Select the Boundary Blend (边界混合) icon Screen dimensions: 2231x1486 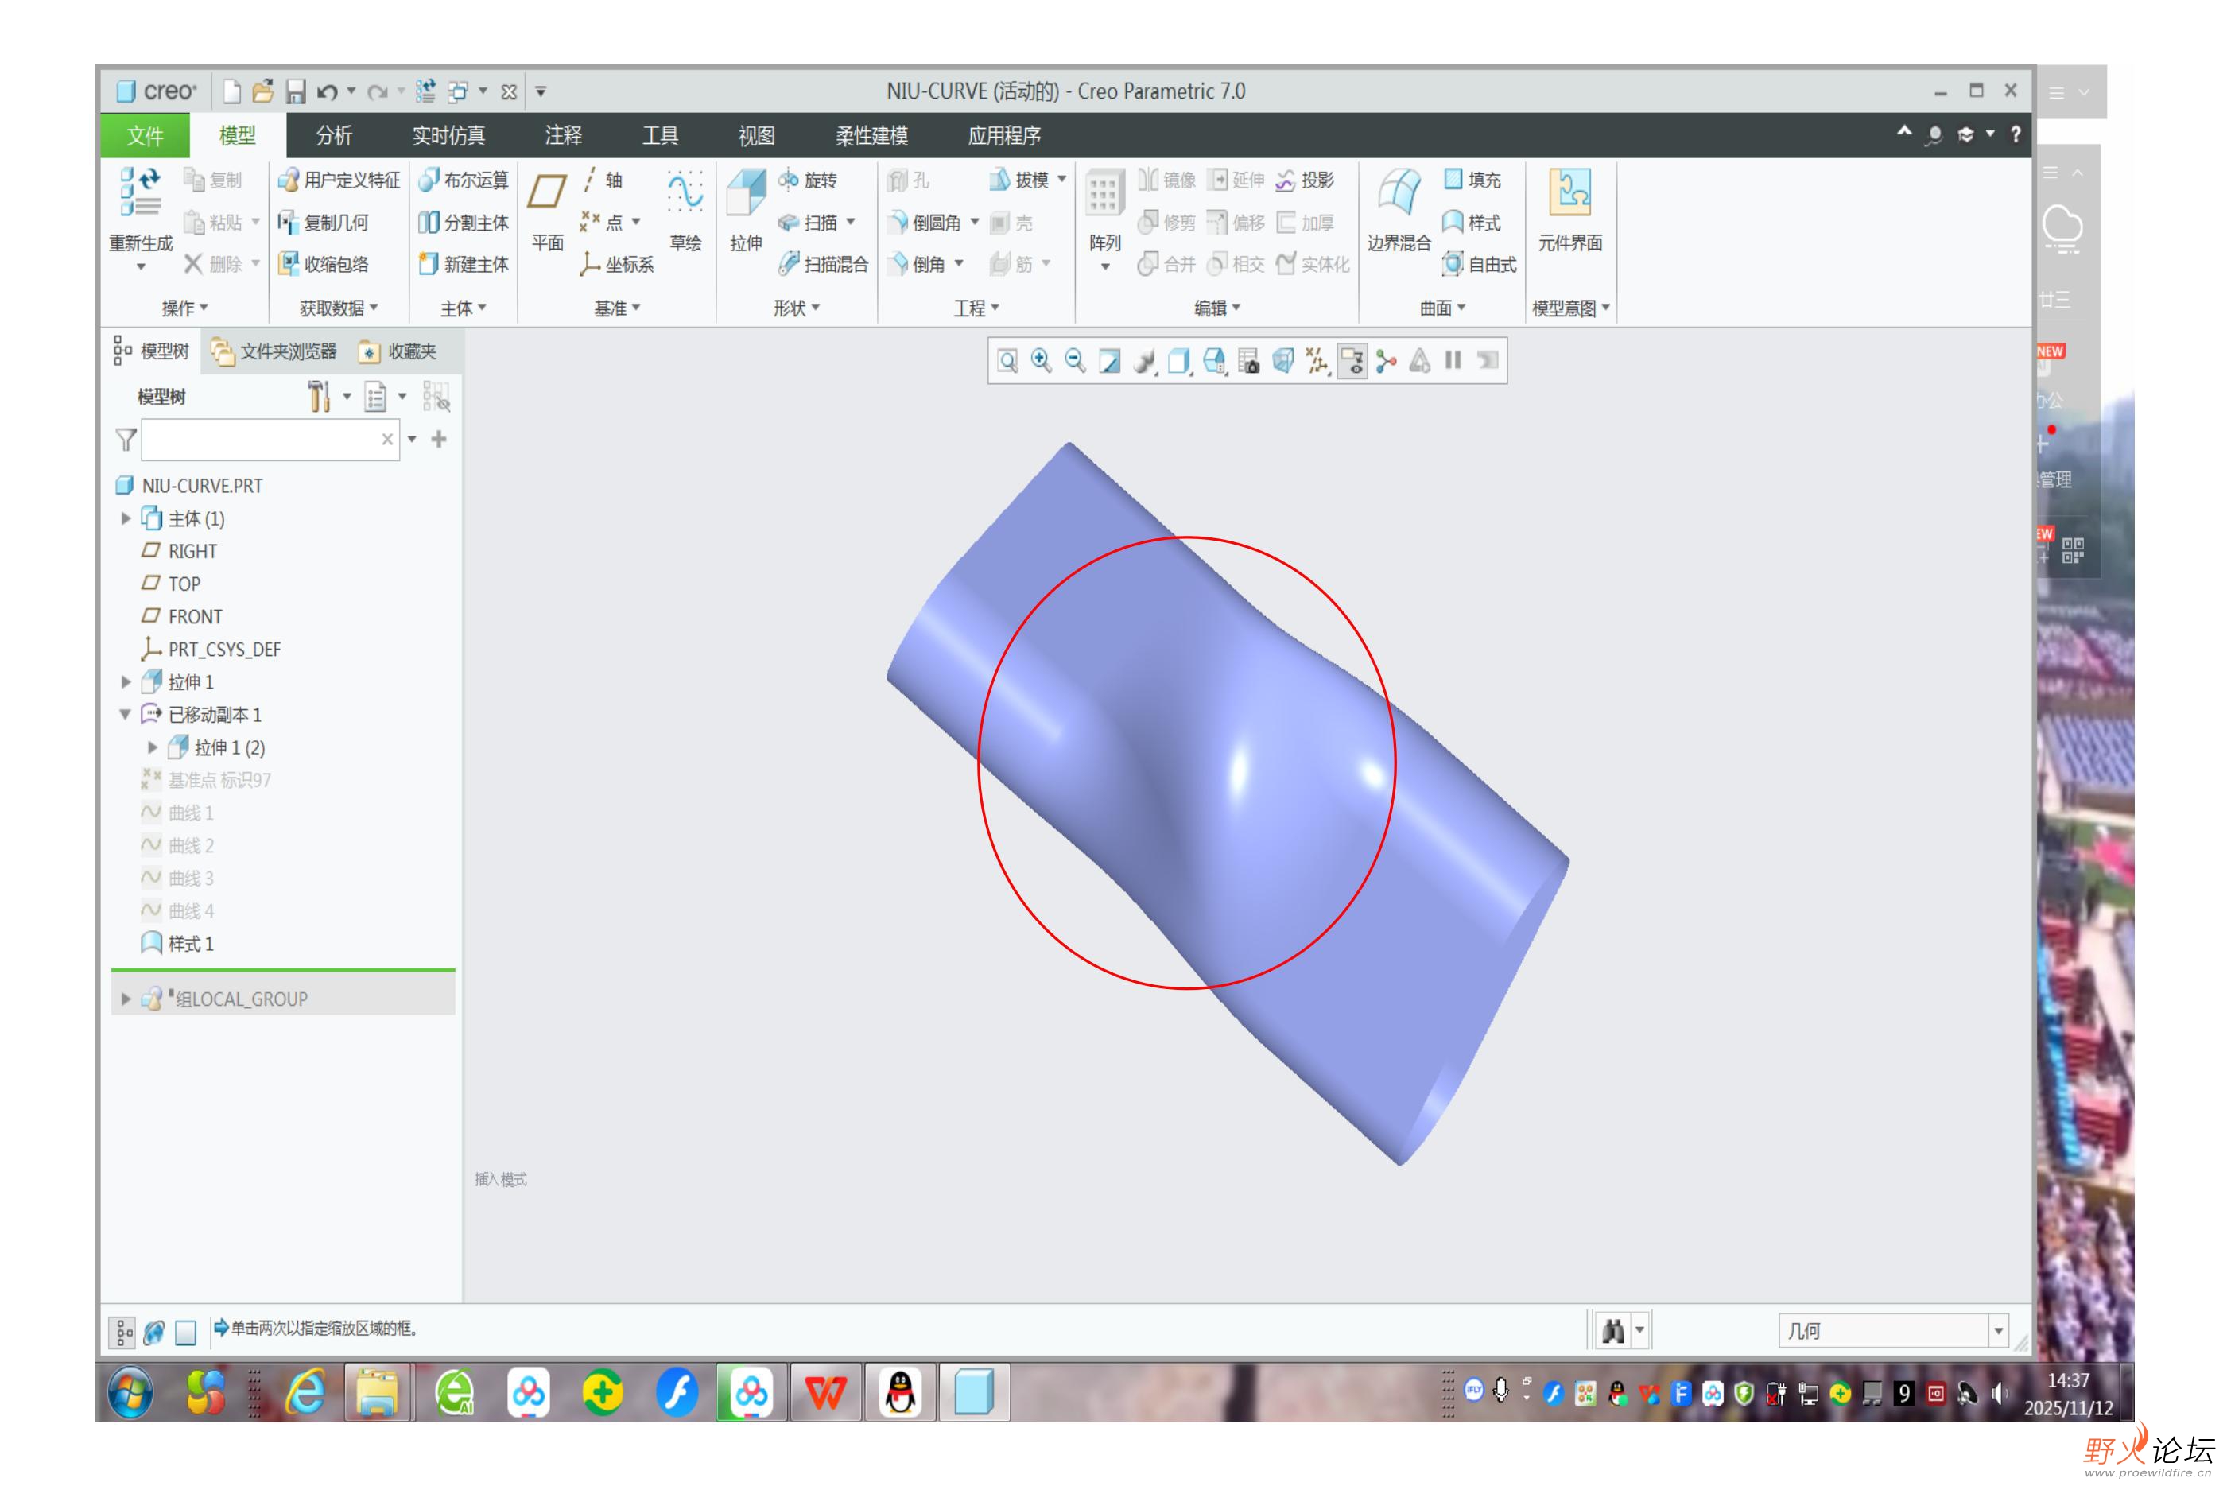tap(1398, 193)
